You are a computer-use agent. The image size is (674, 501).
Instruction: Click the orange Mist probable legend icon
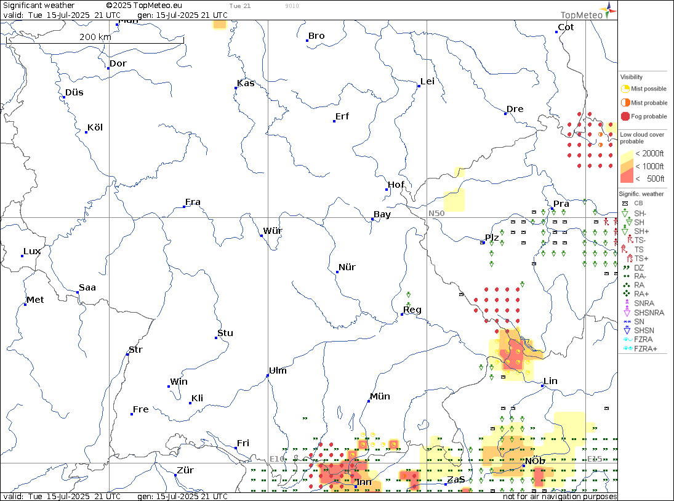point(625,103)
